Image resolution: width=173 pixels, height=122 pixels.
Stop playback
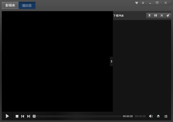point(17,116)
